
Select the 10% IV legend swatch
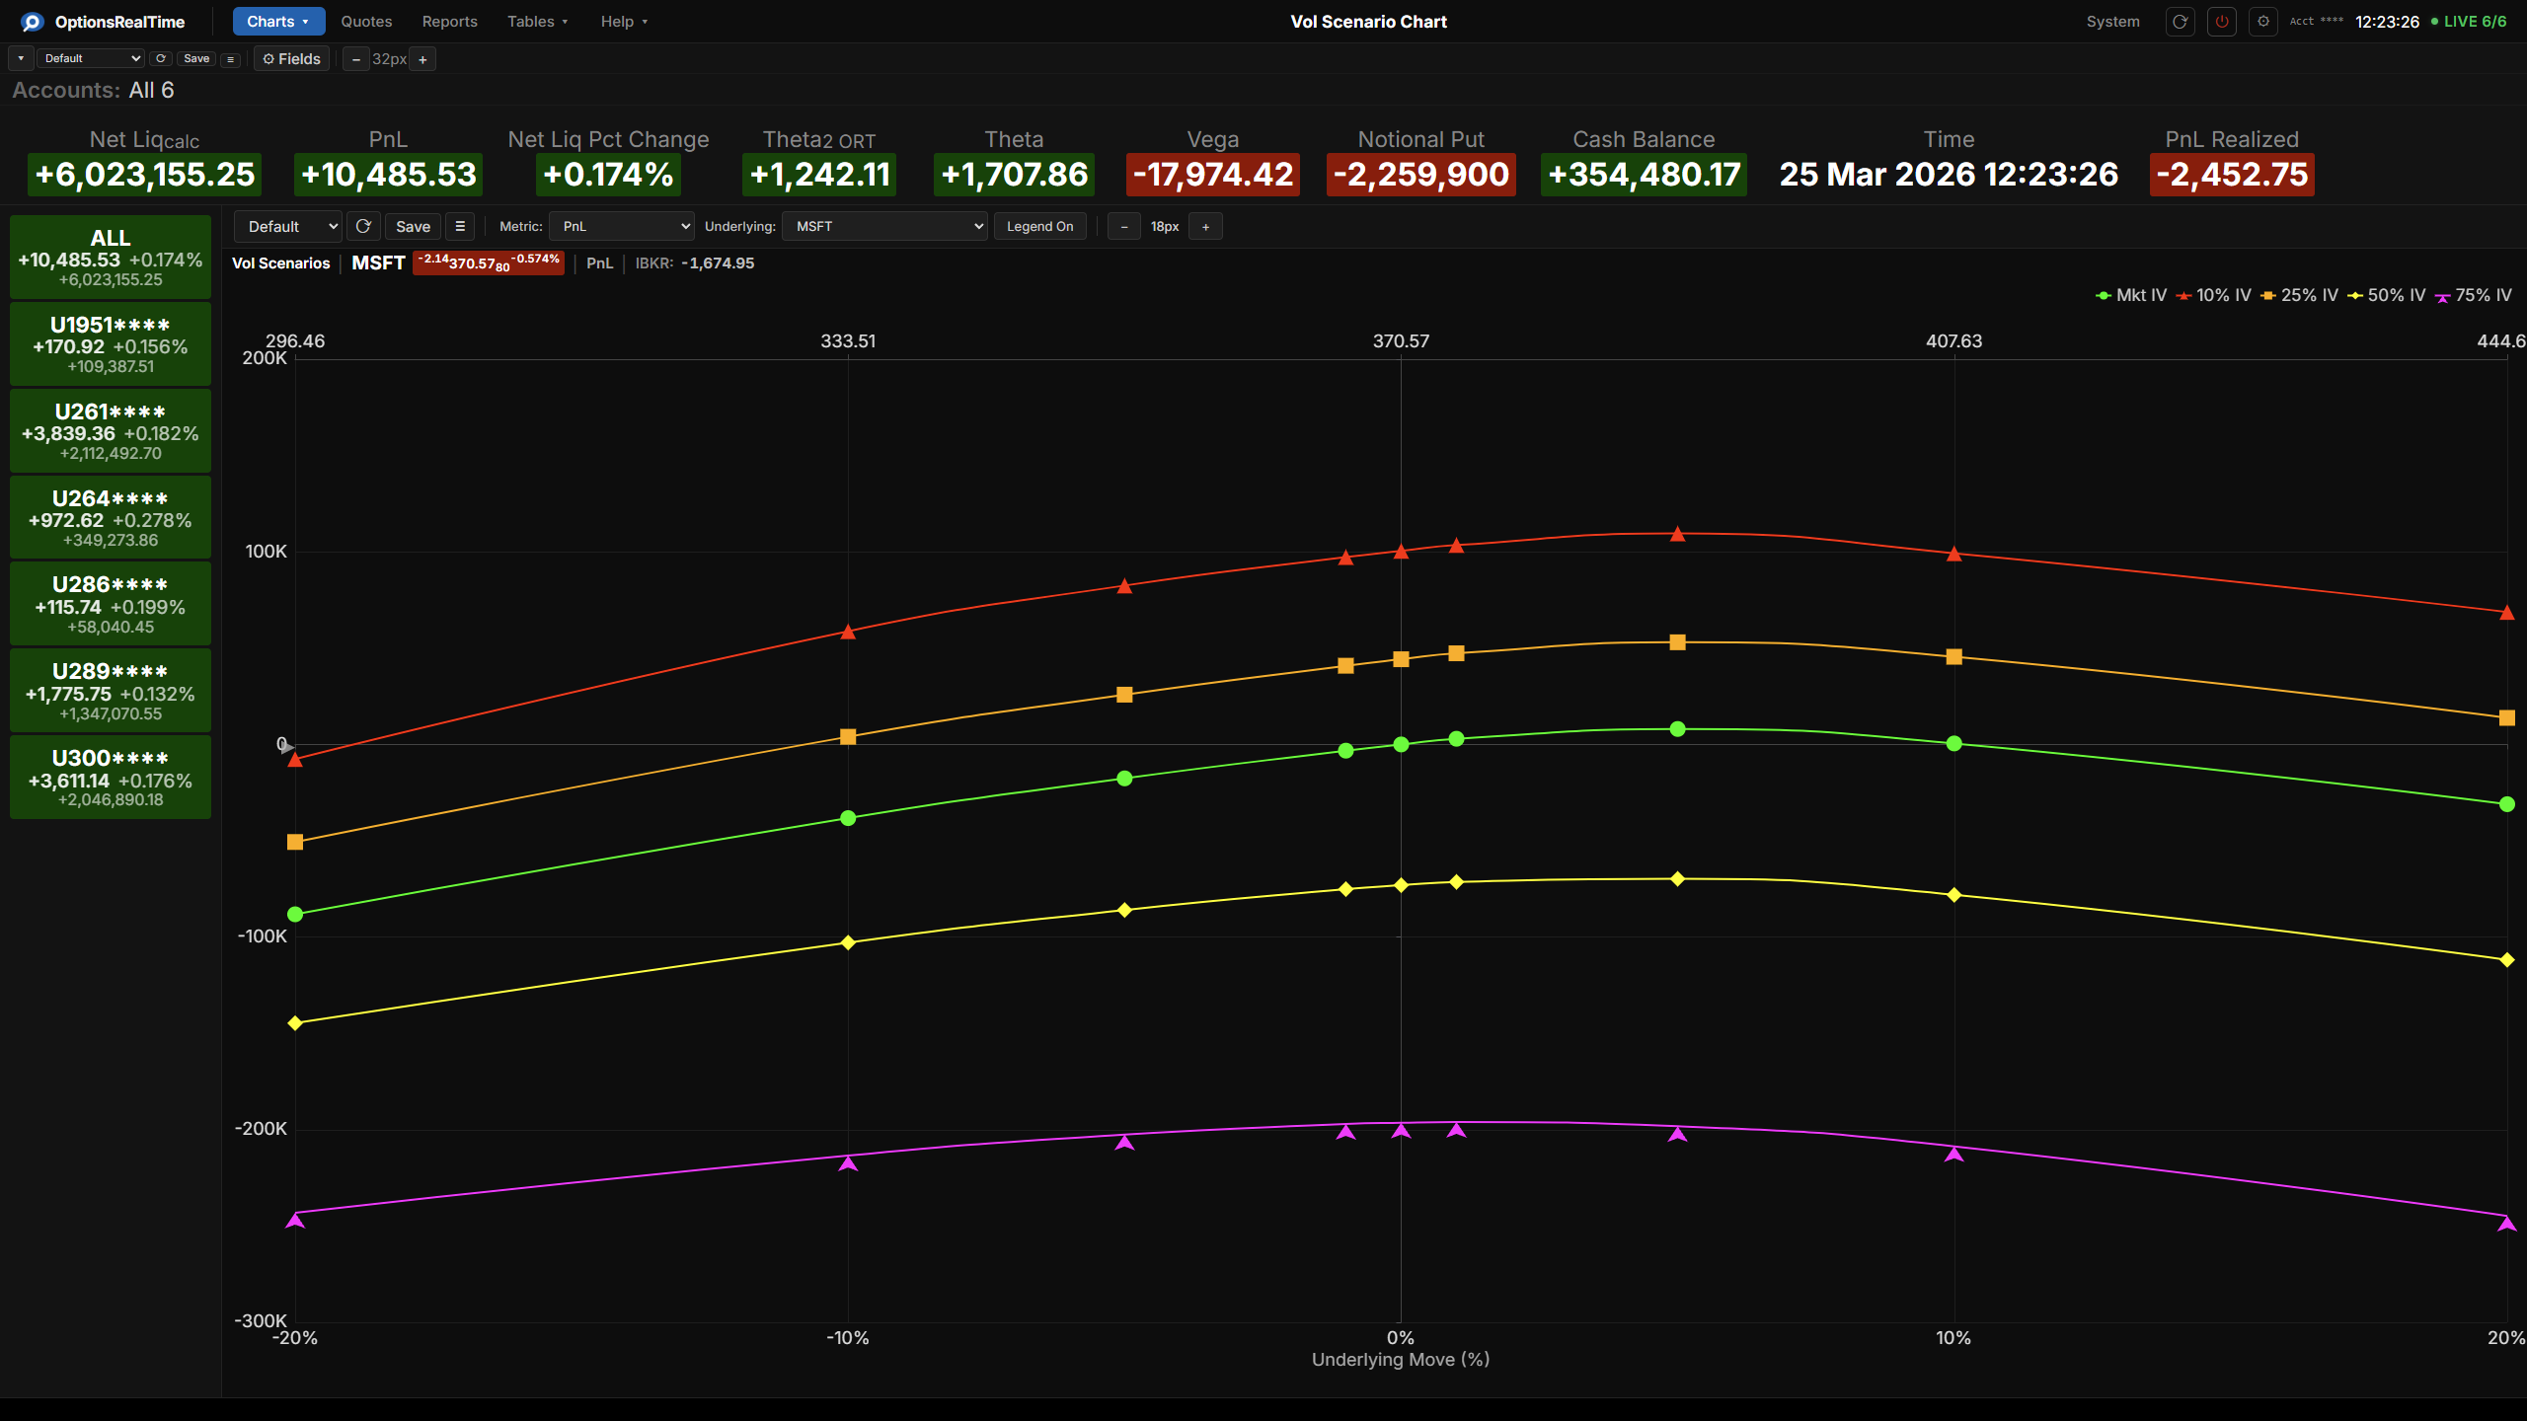(2183, 296)
